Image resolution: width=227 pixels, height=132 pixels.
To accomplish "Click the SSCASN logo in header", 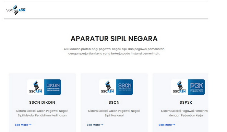I will pyautogui.click(x=16, y=10).
